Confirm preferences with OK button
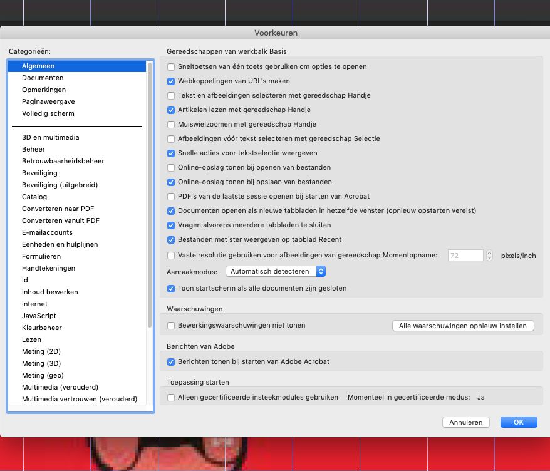The image size is (550, 471). 518,422
